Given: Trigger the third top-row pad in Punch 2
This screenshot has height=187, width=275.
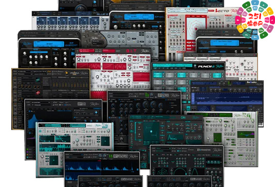Looking at the screenshot, I should point(181,75).
